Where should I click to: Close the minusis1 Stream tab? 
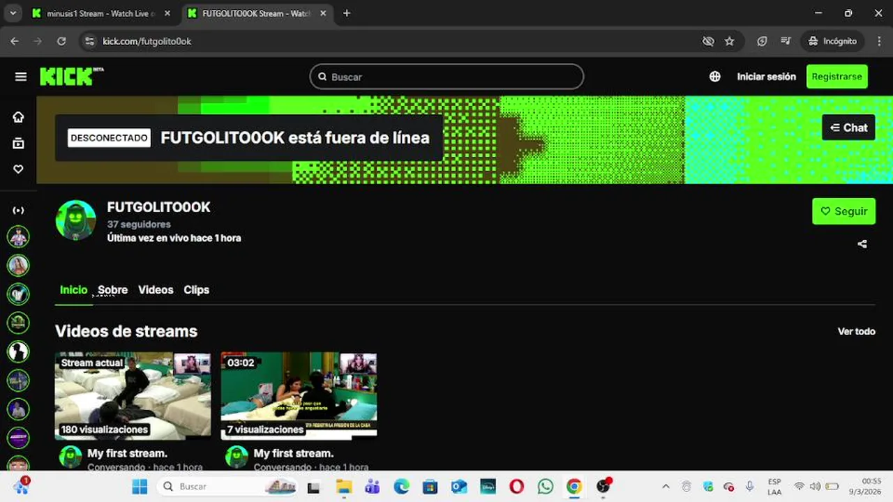point(168,13)
